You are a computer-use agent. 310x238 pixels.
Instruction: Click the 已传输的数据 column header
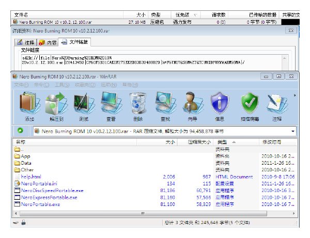click(x=254, y=15)
